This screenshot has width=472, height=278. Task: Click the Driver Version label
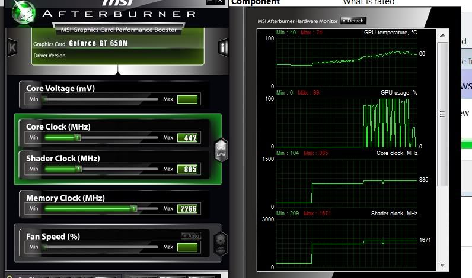[49, 56]
